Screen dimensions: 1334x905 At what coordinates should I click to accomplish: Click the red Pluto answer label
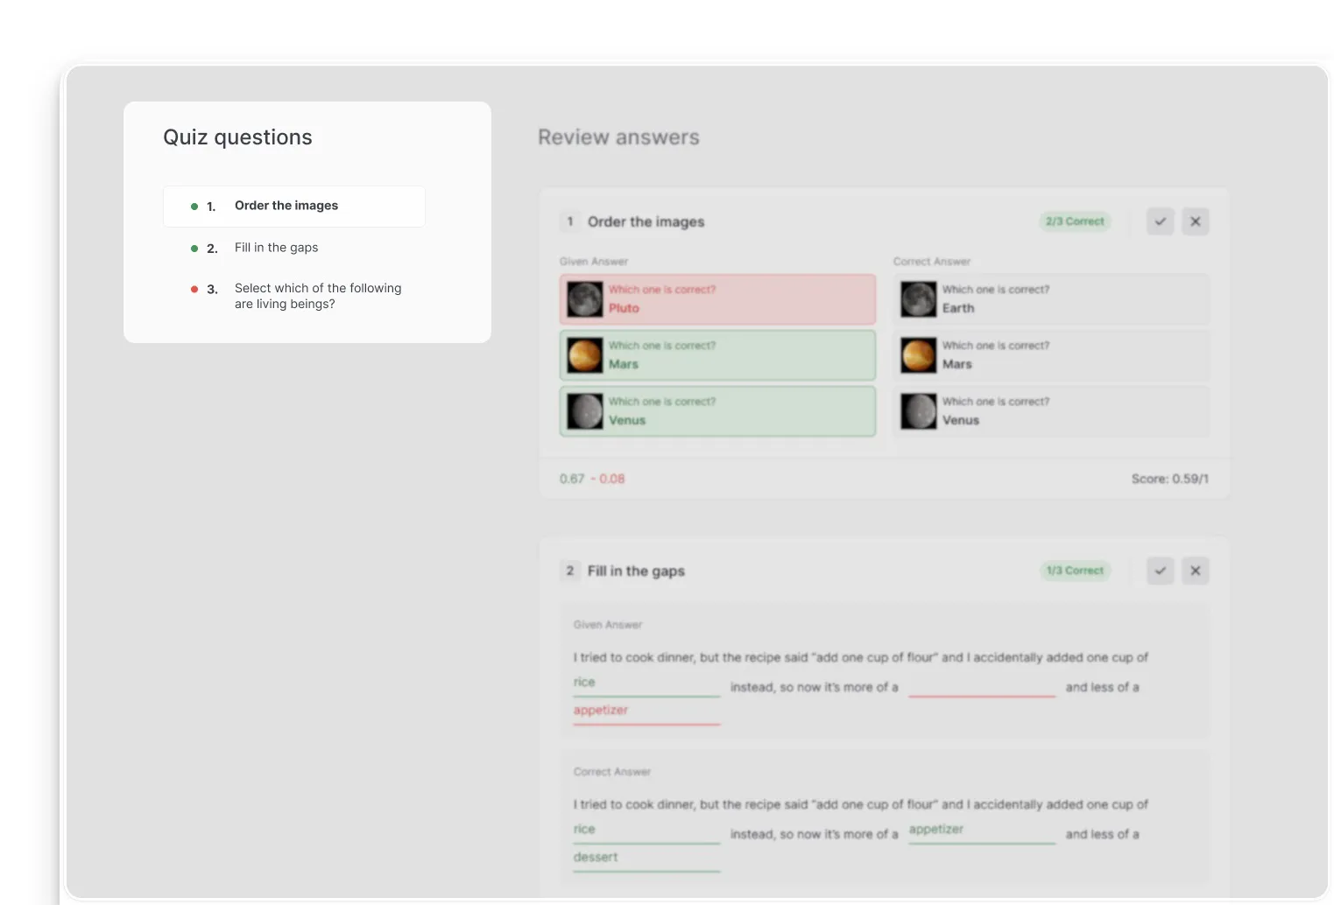(625, 308)
